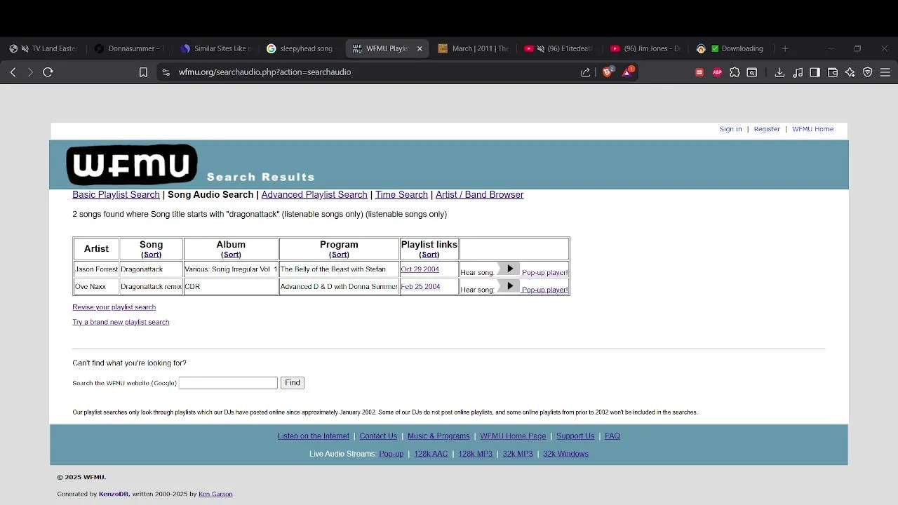Reload the current WFMU page

[x=48, y=72]
